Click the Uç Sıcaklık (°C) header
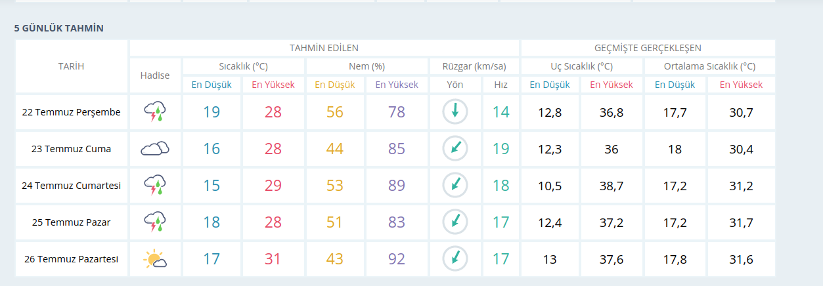823x286 pixels. coord(581,66)
